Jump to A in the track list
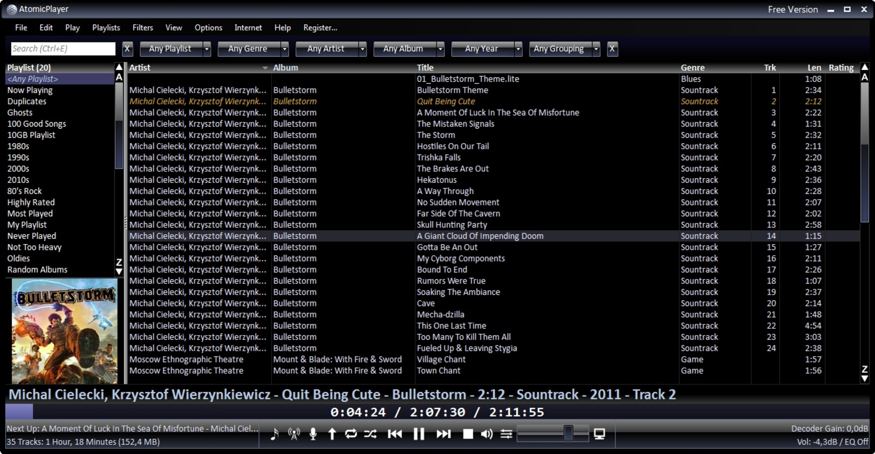Viewport: 875px width, 454px height. (x=865, y=77)
